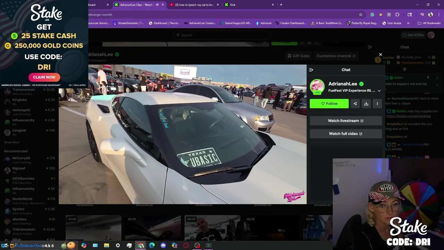The height and width of the screenshot is (250, 444).
Task: Open Watch full video link
Action: pos(346,134)
